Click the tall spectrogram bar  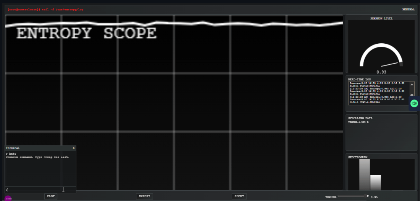(x=364, y=175)
